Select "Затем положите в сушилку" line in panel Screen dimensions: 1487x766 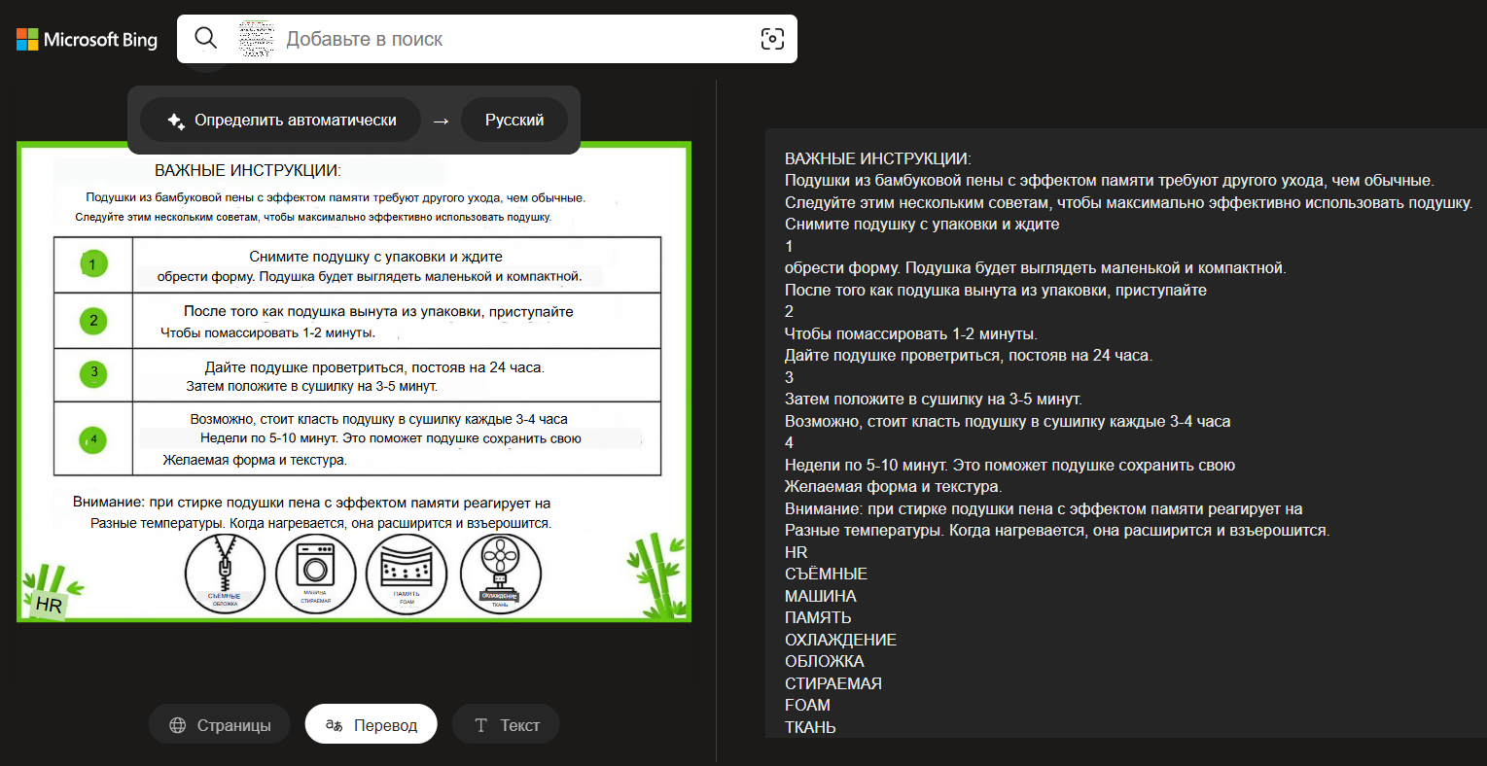(x=934, y=400)
